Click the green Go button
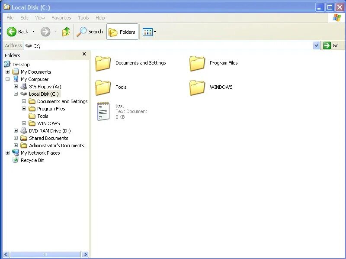The height and width of the screenshot is (259, 346). point(331,45)
